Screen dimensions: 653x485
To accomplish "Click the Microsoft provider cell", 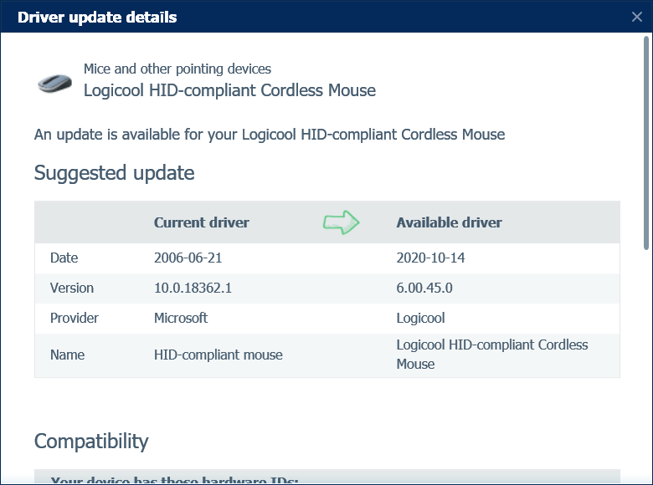I will click(181, 318).
